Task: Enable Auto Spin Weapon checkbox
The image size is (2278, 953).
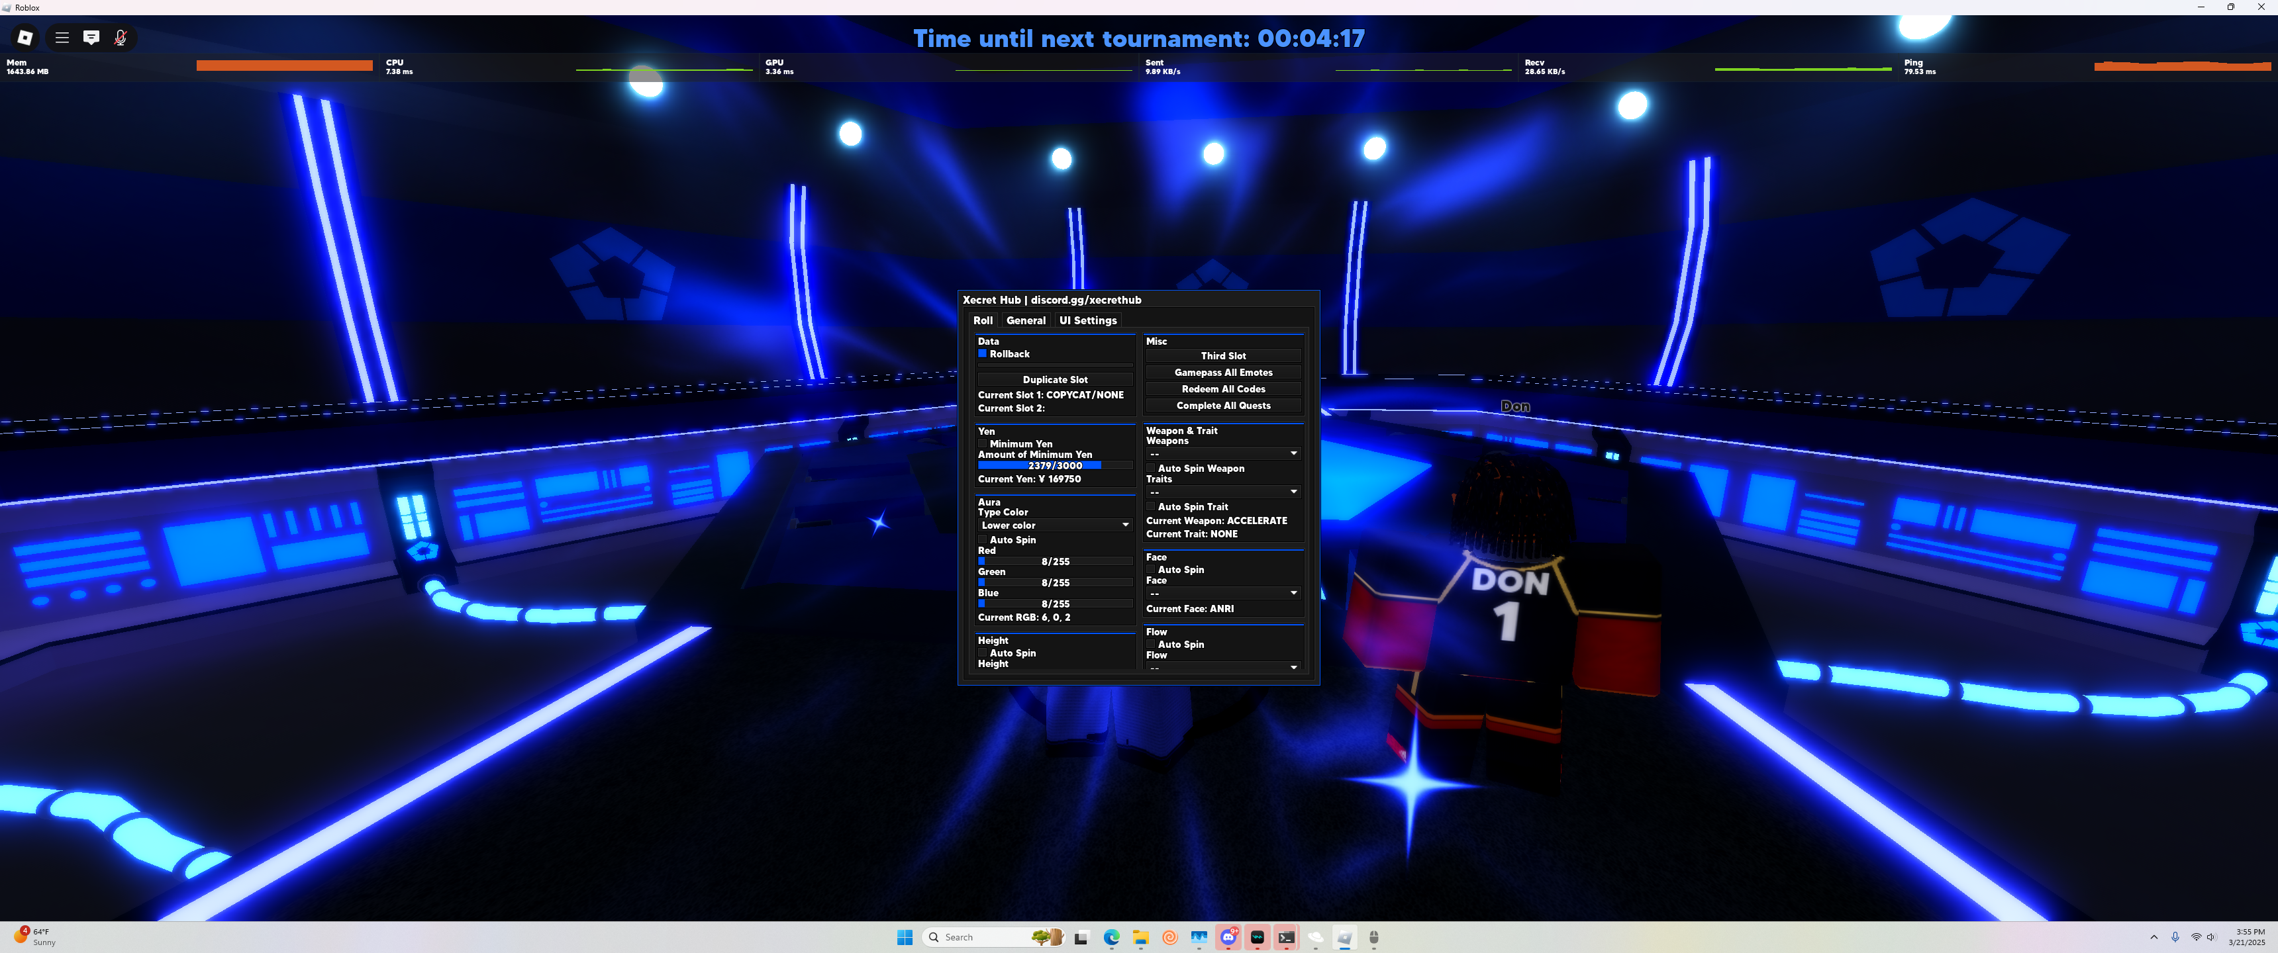Action: tap(1150, 469)
